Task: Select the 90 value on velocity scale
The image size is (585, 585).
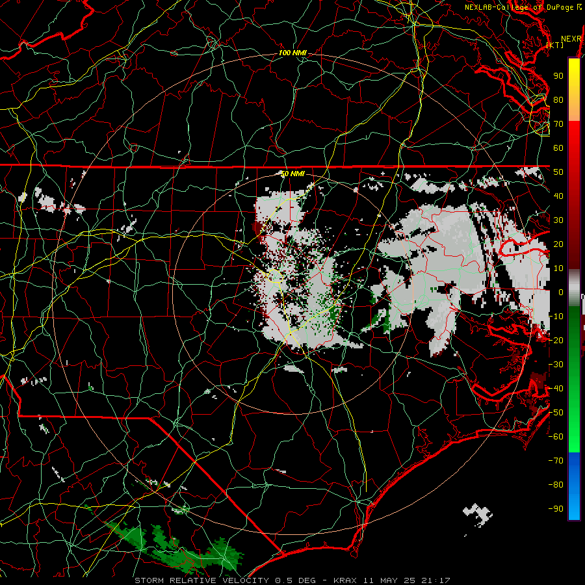Action: click(x=558, y=76)
